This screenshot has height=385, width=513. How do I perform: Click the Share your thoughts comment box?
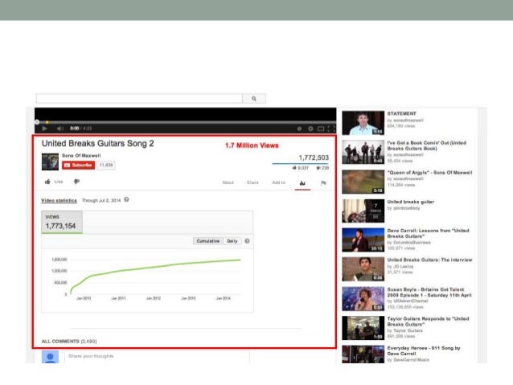click(157, 356)
